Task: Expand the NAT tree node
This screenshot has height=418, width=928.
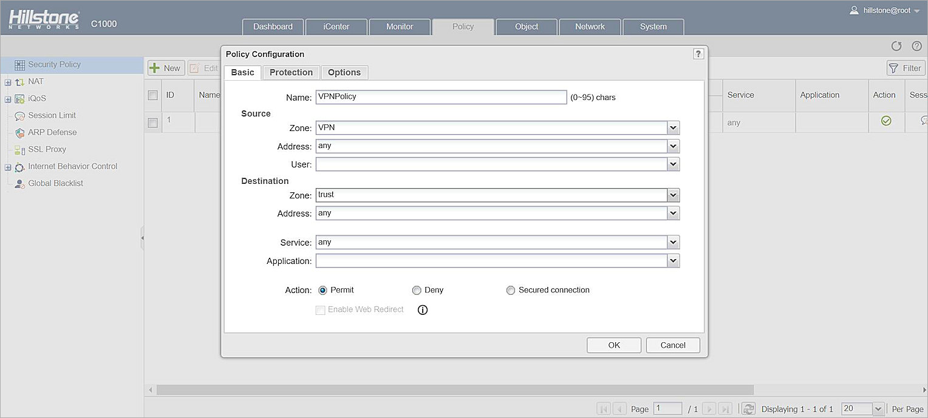Action: (8, 82)
